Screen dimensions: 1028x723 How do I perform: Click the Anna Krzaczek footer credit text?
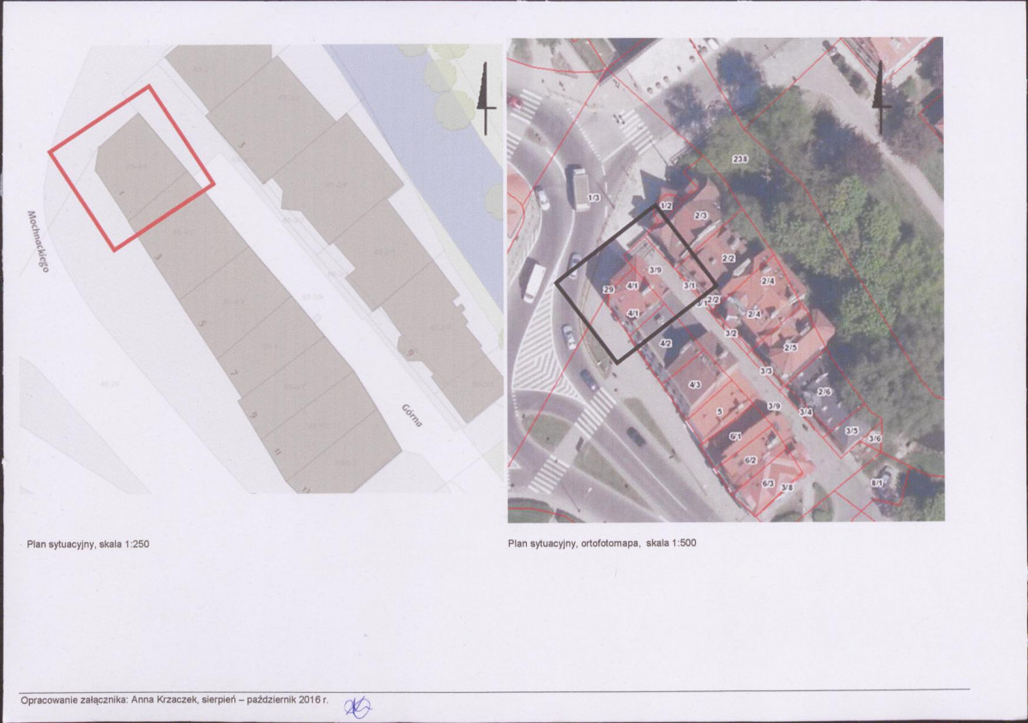coord(174,700)
